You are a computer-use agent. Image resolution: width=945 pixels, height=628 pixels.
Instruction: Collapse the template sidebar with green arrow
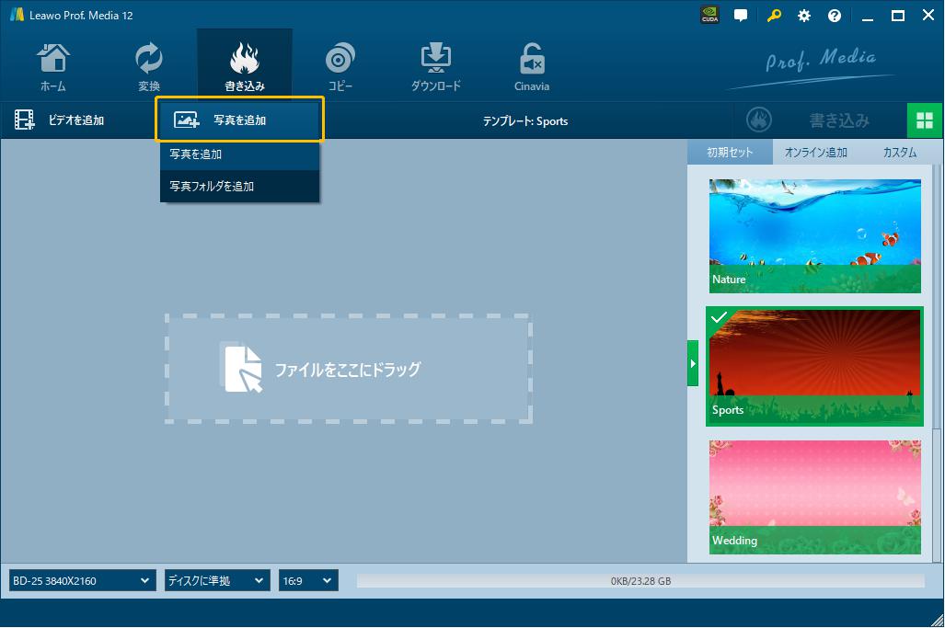[693, 363]
